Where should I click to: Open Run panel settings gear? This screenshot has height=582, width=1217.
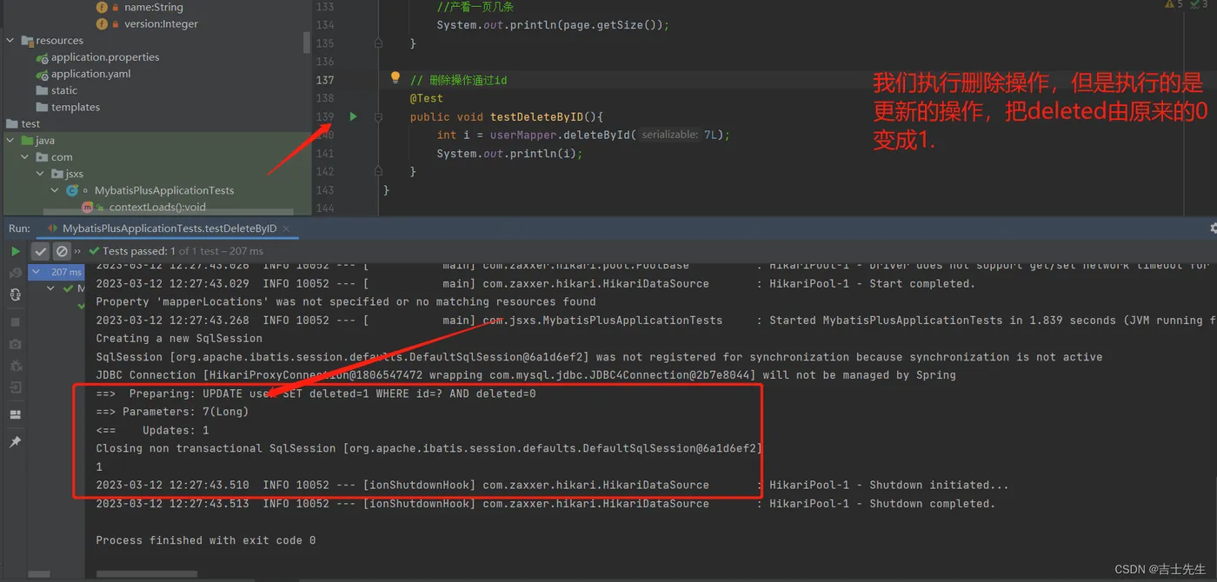pos(1214,228)
